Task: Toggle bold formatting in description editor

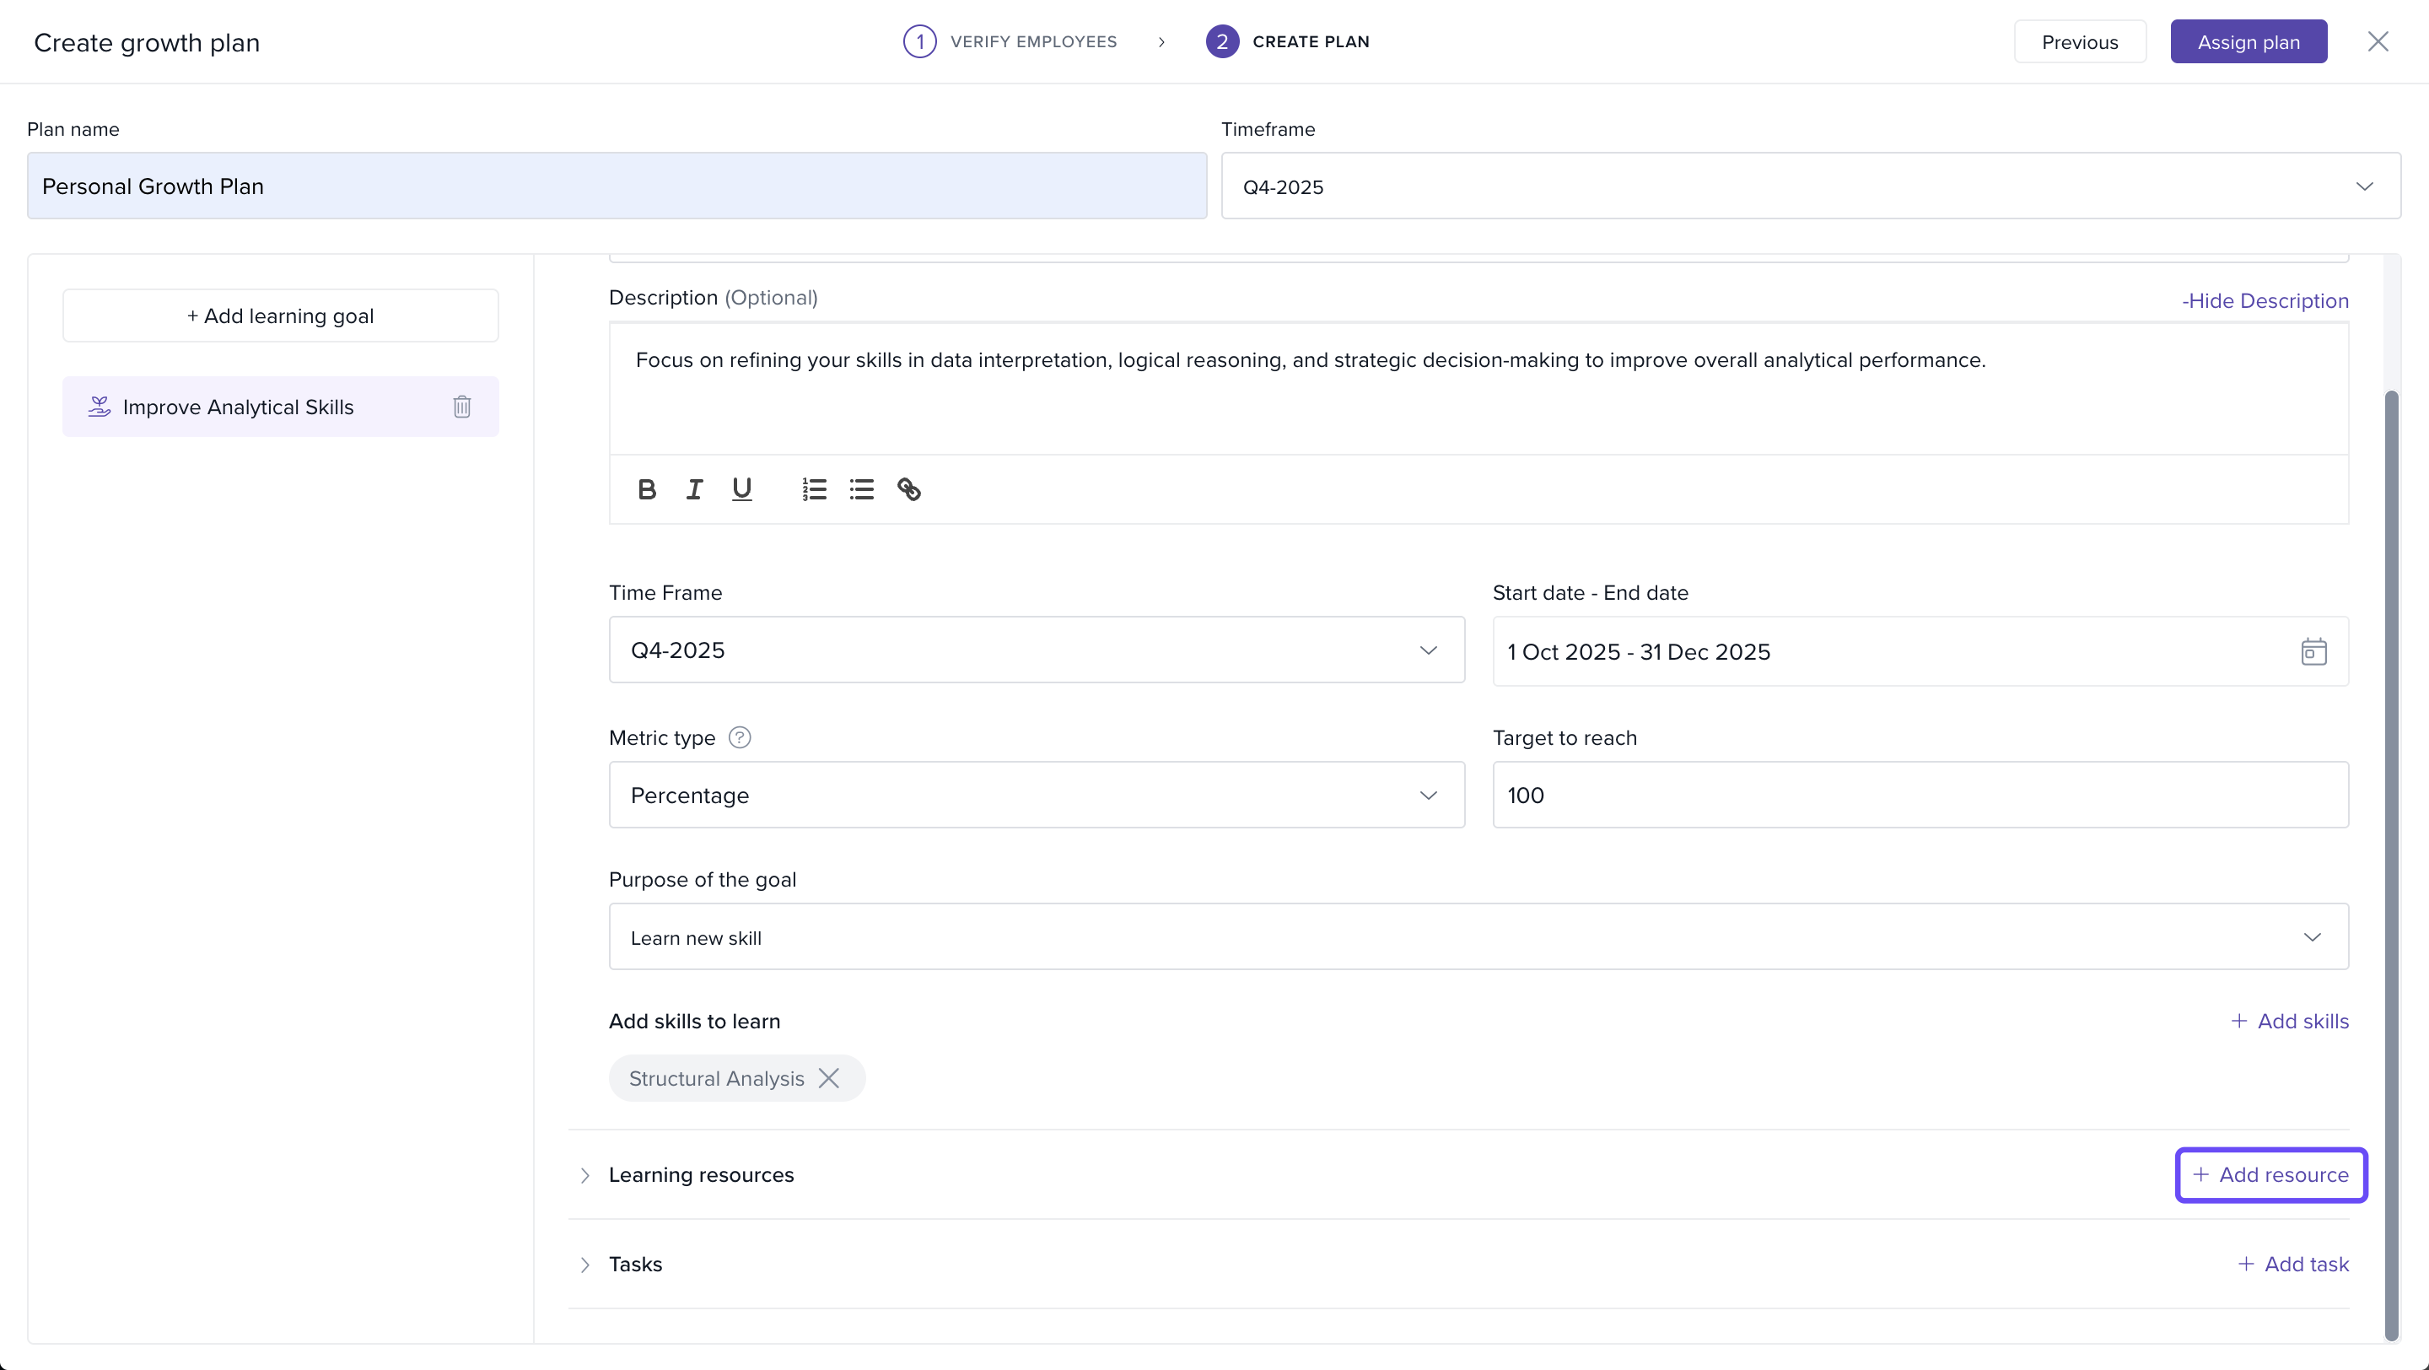Action: [646, 489]
